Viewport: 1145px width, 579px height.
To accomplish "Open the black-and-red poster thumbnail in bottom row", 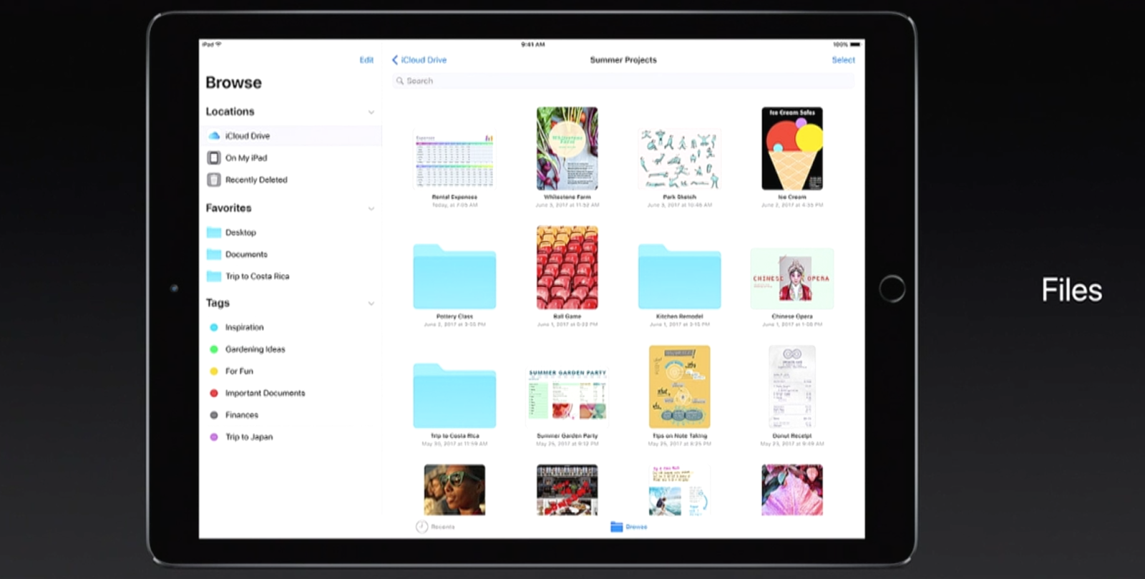I will tap(567, 490).
